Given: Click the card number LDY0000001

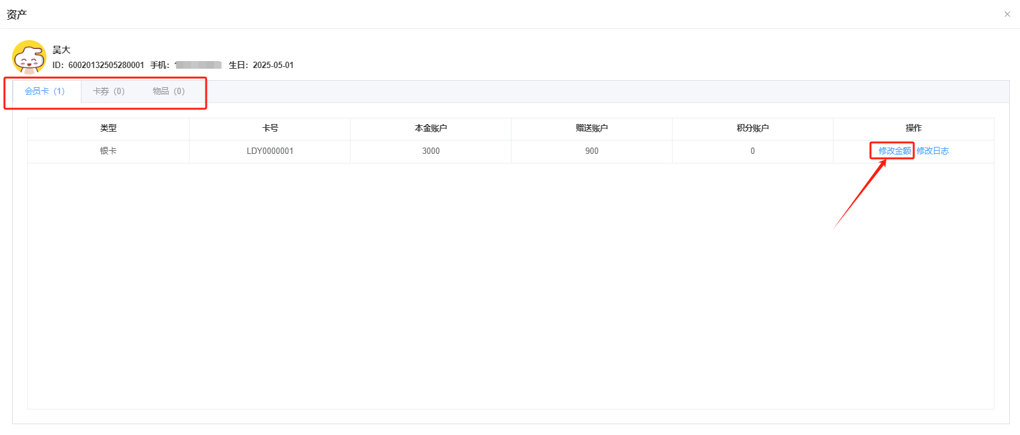Looking at the screenshot, I should tap(270, 151).
